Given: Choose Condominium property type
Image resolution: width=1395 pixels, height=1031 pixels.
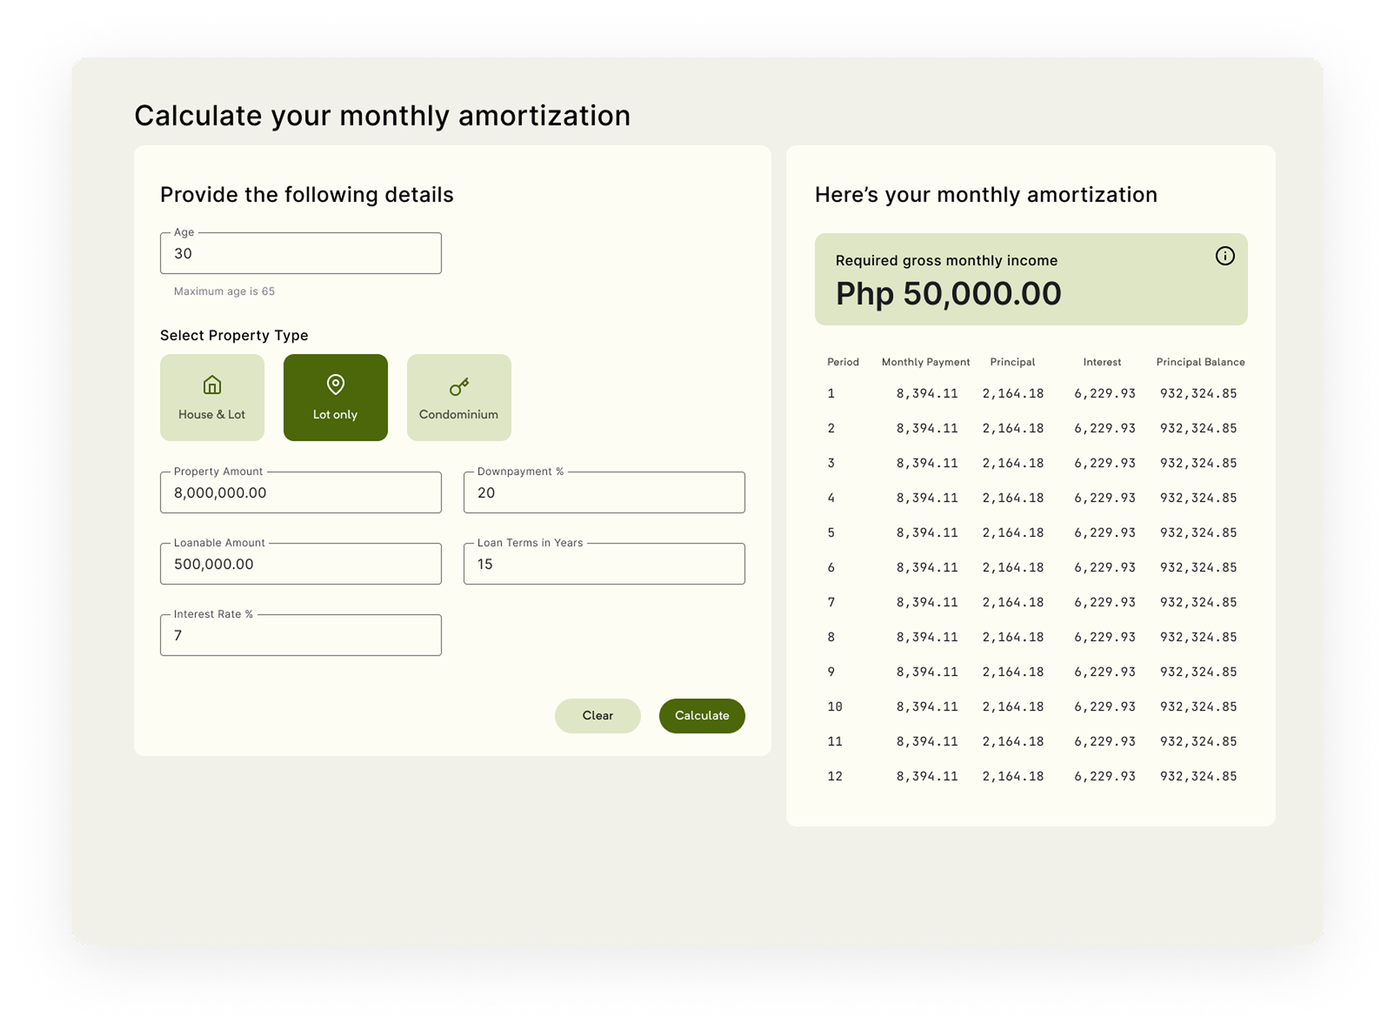Looking at the screenshot, I should [459, 398].
